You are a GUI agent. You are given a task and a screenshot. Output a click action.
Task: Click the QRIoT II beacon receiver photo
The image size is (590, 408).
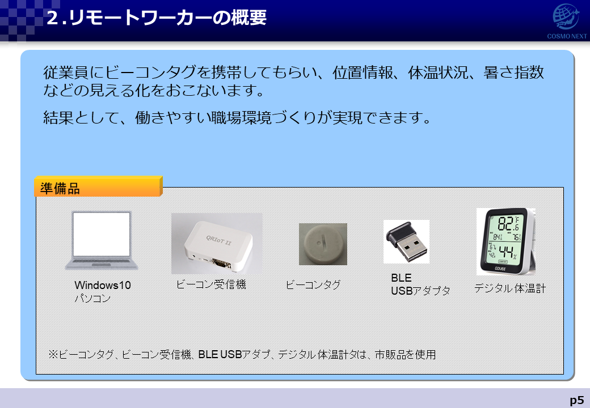[x=217, y=244]
